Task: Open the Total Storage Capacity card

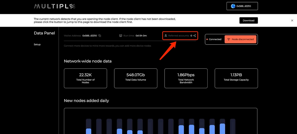Action: pos(236,78)
